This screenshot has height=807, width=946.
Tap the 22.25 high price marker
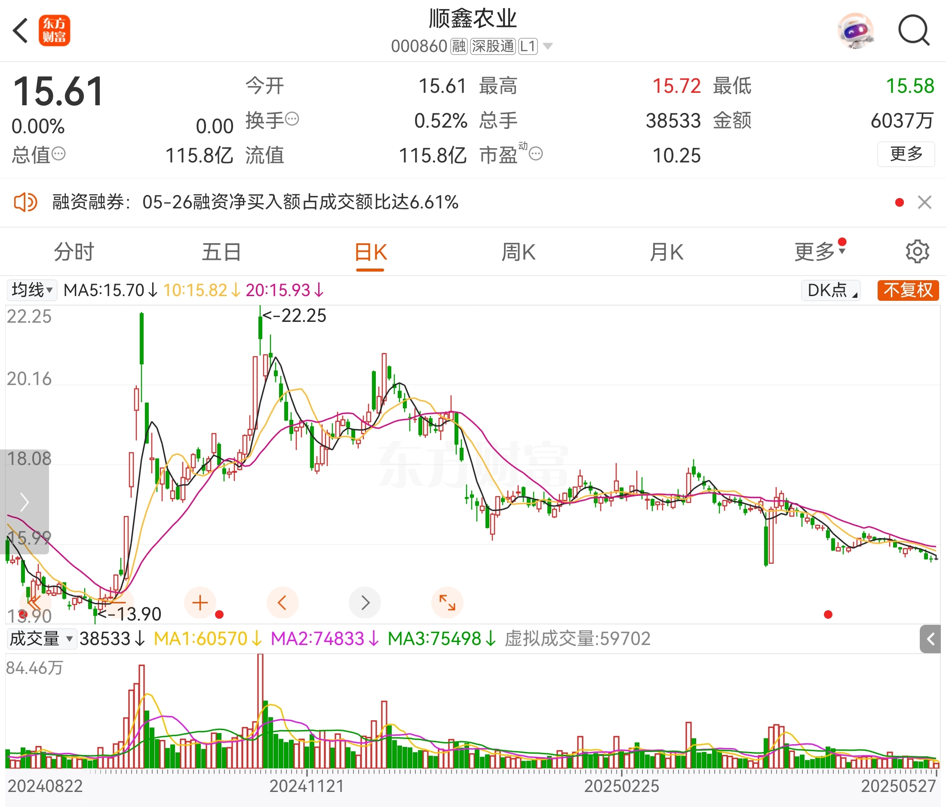[x=295, y=316]
